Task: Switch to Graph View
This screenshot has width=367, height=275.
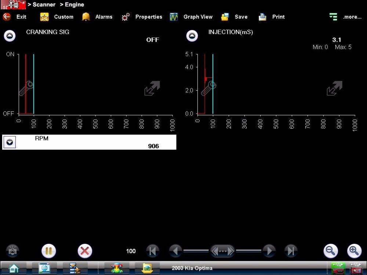Action: click(174, 17)
